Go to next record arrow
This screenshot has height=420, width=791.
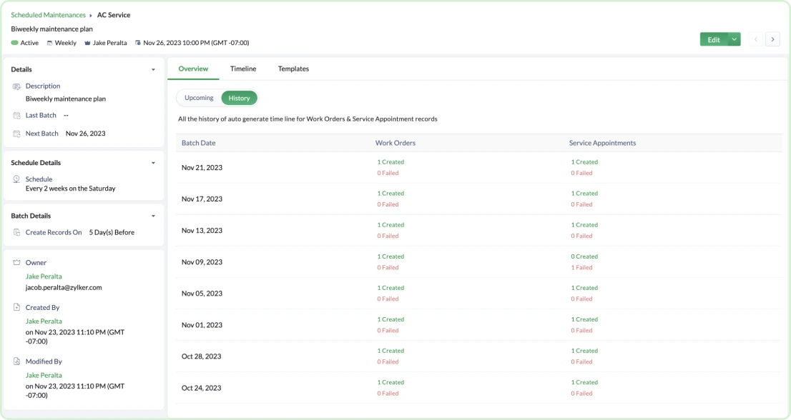(772, 39)
